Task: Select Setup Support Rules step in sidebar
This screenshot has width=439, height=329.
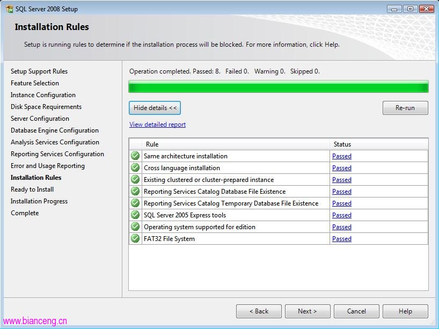Action: pyautogui.click(x=39, y=71)
